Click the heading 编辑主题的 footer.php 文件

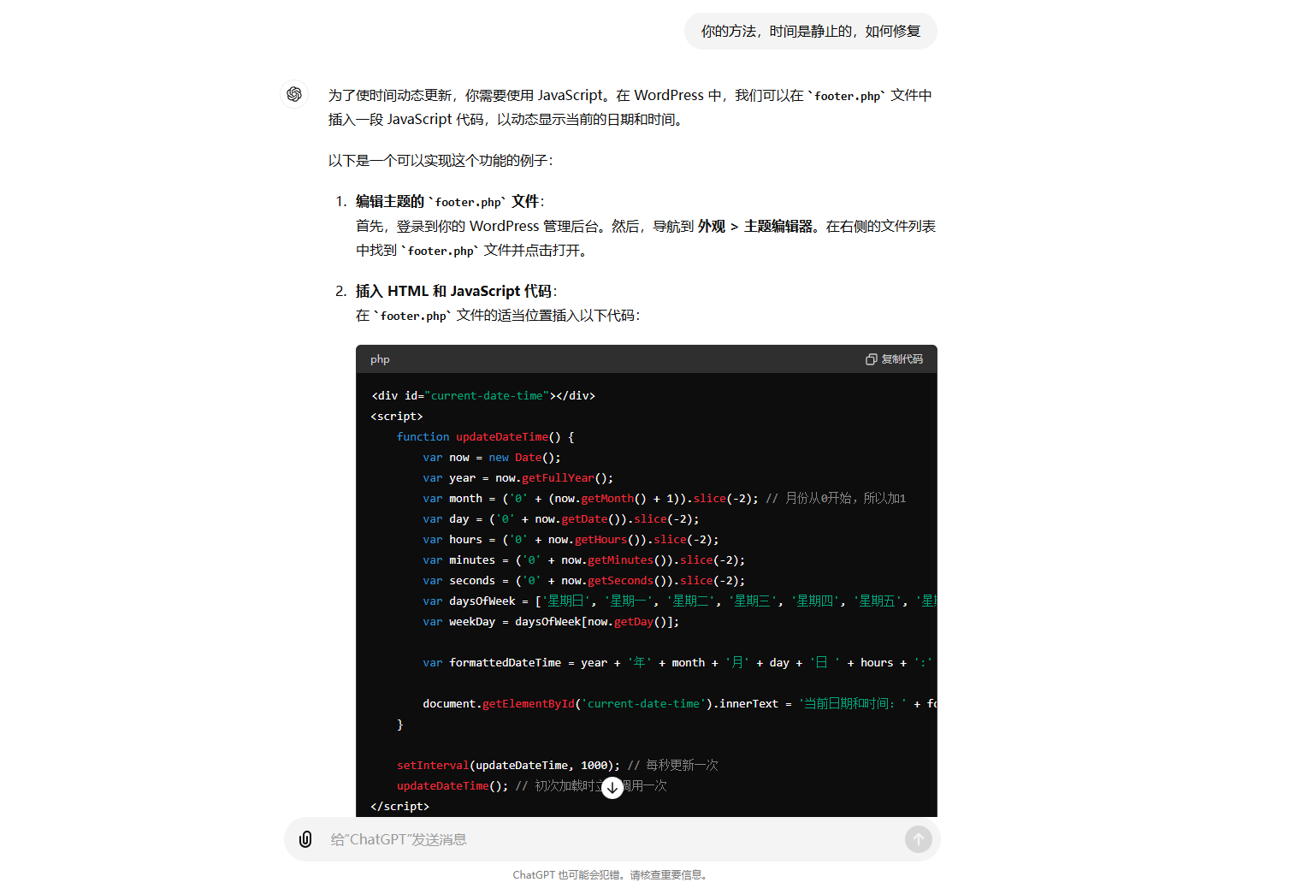coord(448,202)
